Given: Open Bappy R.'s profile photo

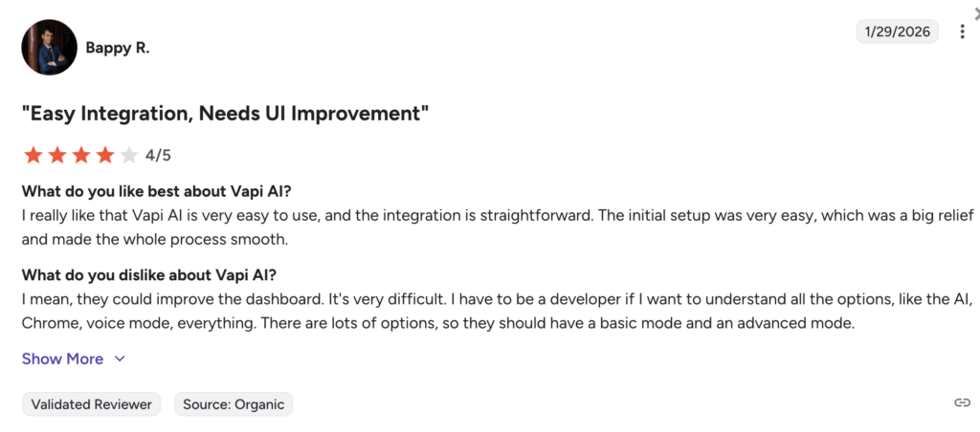Looking at the screenshot, I should (49, 47).
